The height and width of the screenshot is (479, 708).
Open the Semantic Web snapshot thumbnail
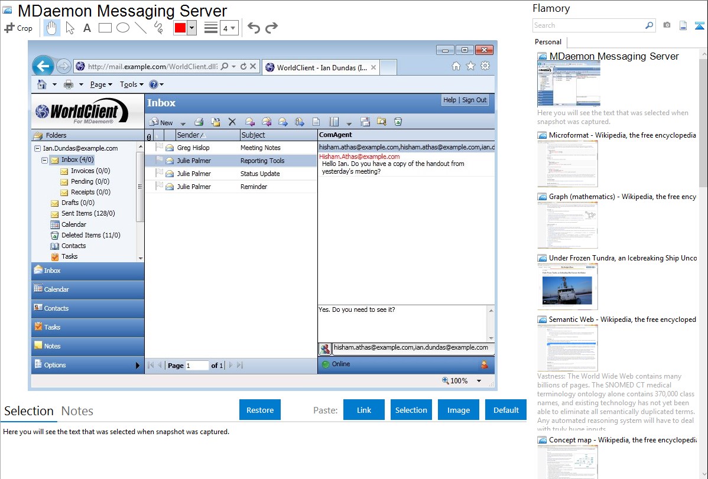[x=567, y=348]
